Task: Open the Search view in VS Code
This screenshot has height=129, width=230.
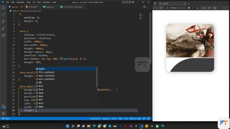Action: [x=3, y=14]
